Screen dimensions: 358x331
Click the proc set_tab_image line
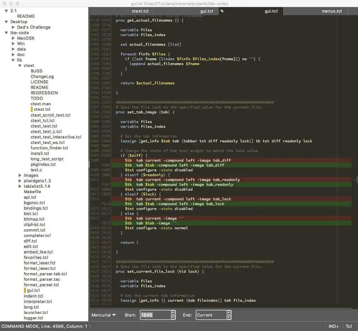click(x=145, y=112)
